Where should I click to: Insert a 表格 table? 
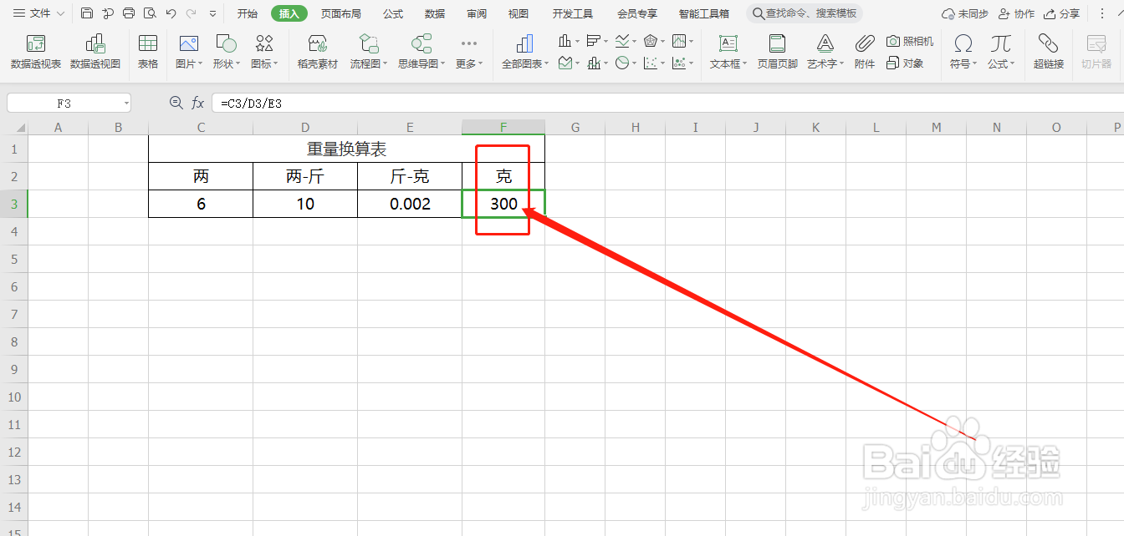tap(147, 50)
